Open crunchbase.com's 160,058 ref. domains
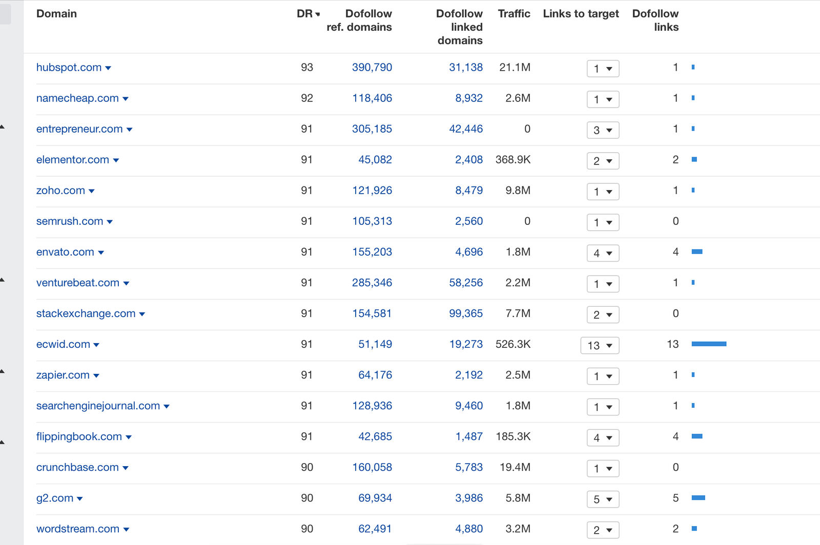Screen dimensions: 820x545 (372, 467)
